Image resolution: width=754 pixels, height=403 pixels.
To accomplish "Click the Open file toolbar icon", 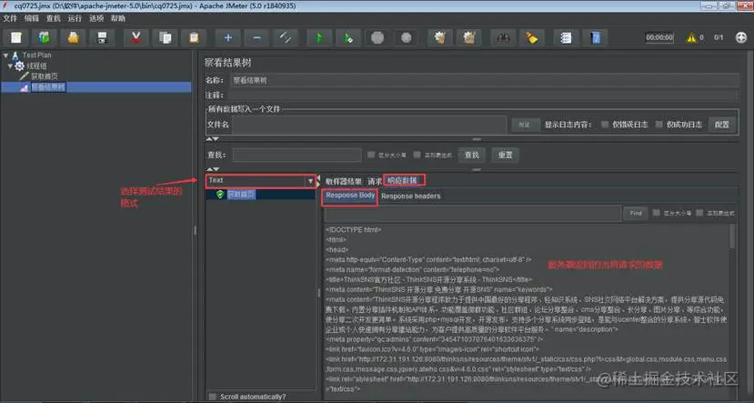I will tap(73, 37).
